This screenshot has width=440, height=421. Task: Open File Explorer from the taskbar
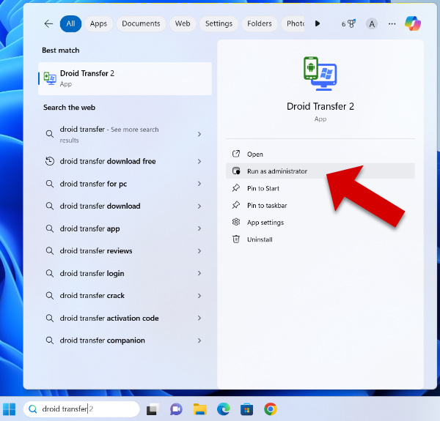(x=200, y=409)
